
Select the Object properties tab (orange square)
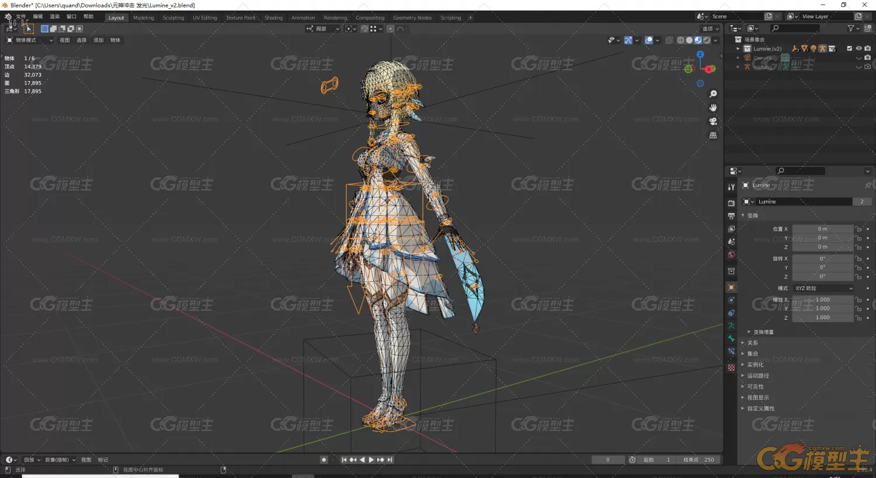731,287
